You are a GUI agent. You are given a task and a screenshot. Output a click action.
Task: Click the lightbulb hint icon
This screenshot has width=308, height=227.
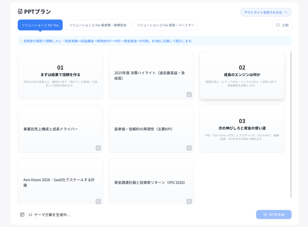pos(21,41)
